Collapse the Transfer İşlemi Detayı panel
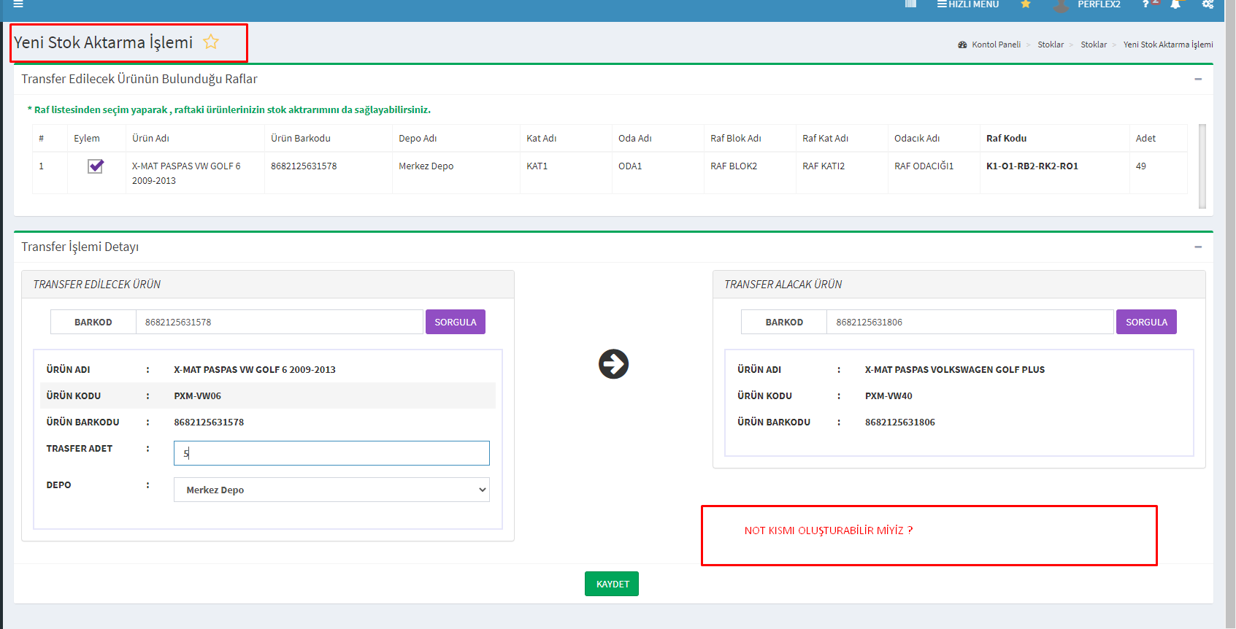Image resolution: width=1236 pixels, height=629 pixels. [x=1198, y=247]
